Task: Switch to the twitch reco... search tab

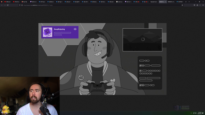Action: [119, 2]
